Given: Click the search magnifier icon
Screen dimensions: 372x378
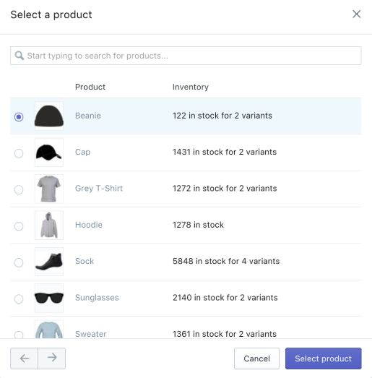Looking at the screenshot, I should pyautogui.click(x=20, y=56).
